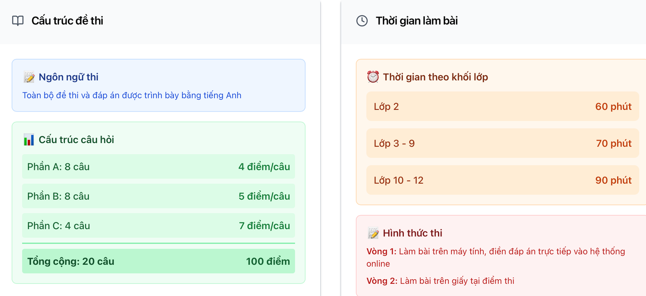Click the Lớp 2 time row
Image resolution: width=646 pixels, height=296 pixels.
502,106
